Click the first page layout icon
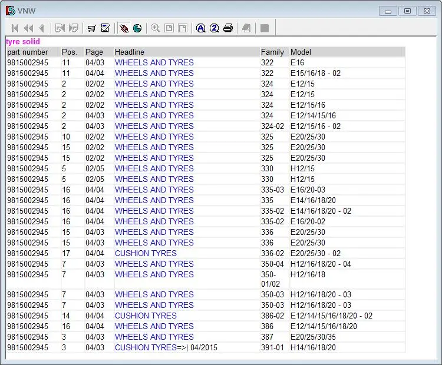This screenshot has height=365, width=442. tap(169, 28)
